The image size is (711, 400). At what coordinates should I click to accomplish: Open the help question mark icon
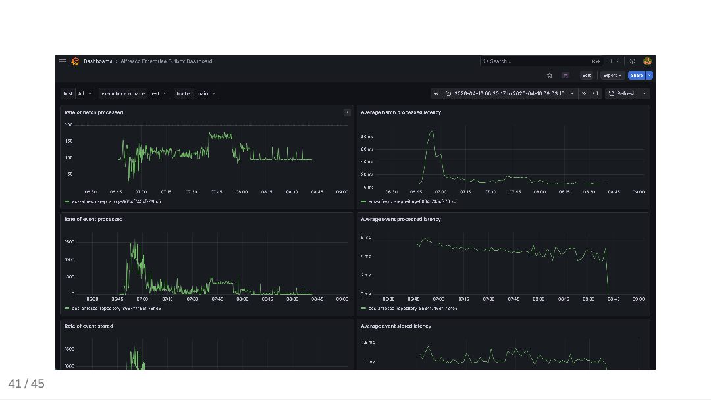pyautogui.click(x=632, y=61)
